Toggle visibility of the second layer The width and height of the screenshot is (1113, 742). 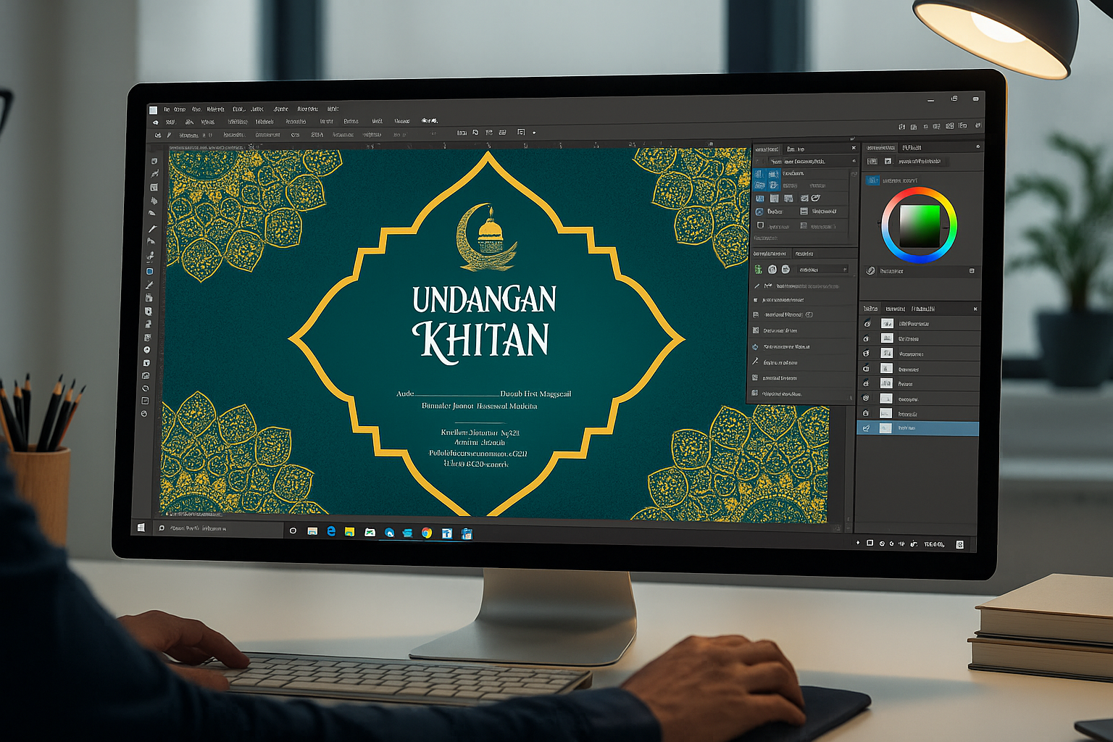pyautogui.click(x=867, y=338)
